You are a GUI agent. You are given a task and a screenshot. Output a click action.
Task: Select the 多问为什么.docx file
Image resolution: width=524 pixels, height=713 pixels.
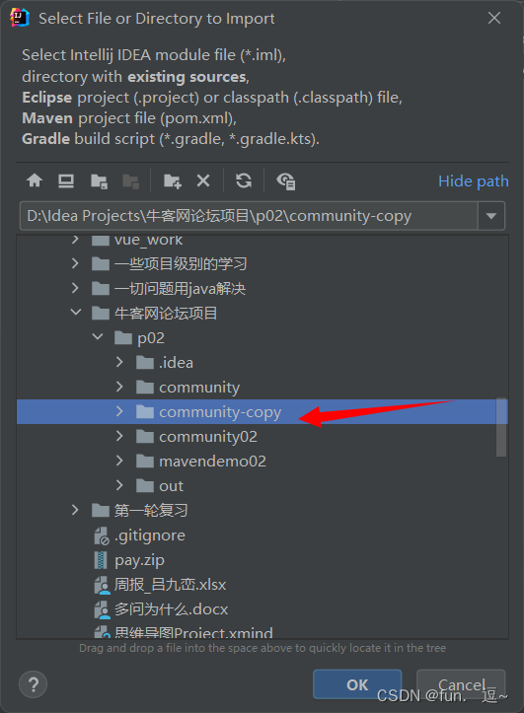click(x=262, y=608)
